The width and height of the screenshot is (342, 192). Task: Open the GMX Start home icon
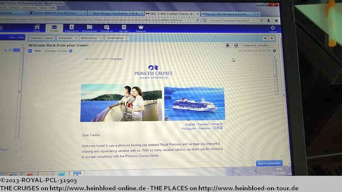pyautogui.click(x=37, y=28)
